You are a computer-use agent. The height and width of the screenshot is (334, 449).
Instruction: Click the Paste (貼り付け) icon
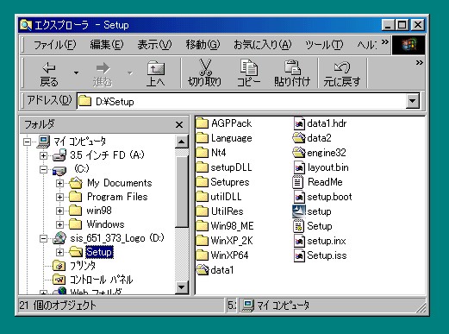point(292,67)
